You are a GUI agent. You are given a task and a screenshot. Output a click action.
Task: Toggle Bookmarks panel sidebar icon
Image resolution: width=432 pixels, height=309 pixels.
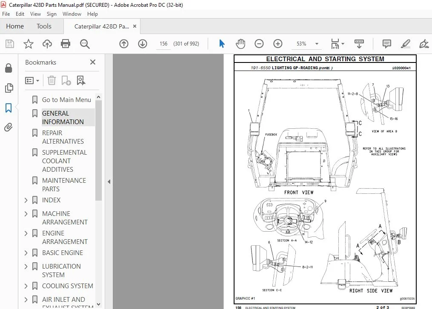[x=9, y=108]
